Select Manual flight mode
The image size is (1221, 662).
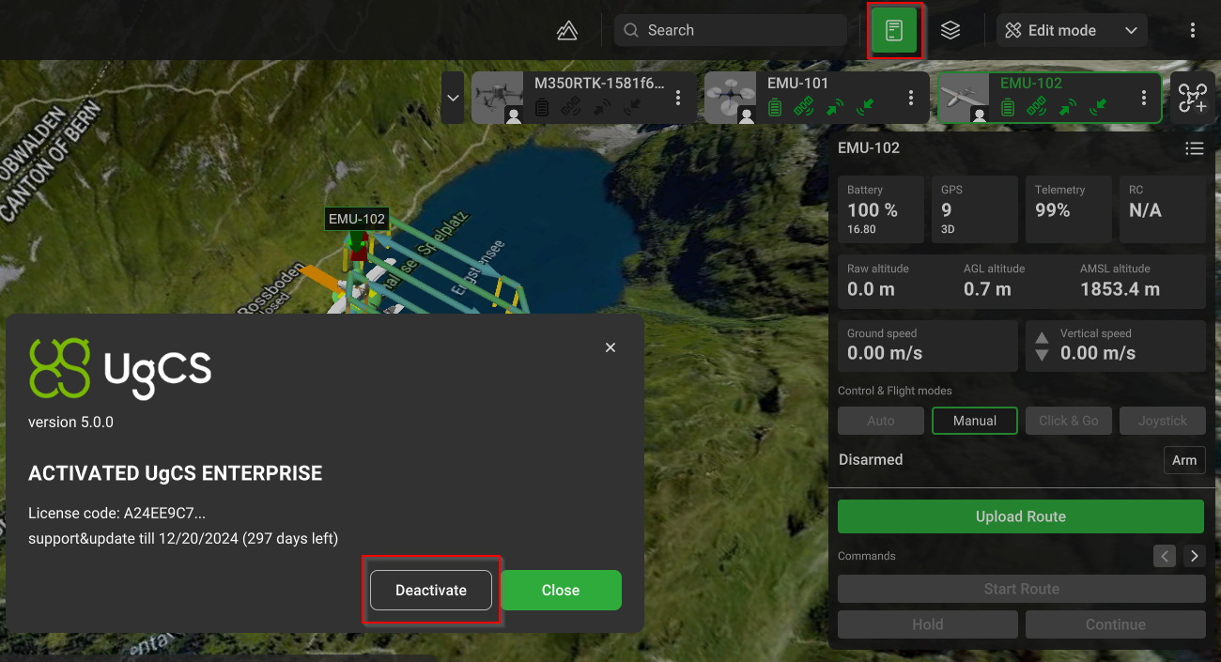(x=974, y=421)
